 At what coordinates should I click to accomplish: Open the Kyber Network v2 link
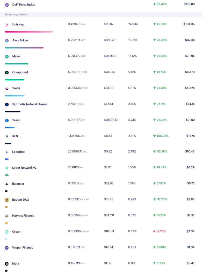coord(24,168)
